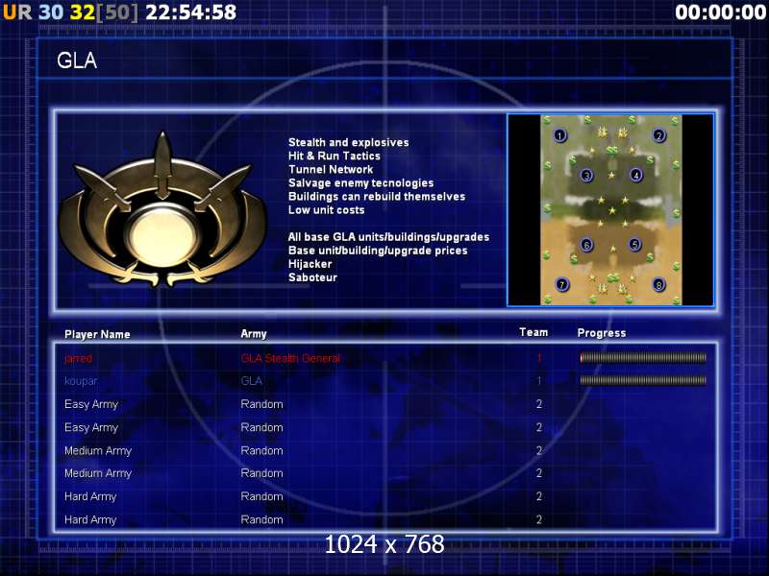Select player koupar in the list

(81, 381)
